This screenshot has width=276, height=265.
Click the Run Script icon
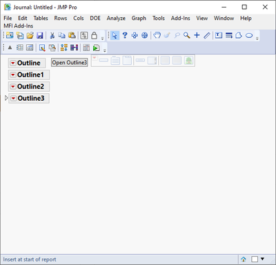coord(97,48)
